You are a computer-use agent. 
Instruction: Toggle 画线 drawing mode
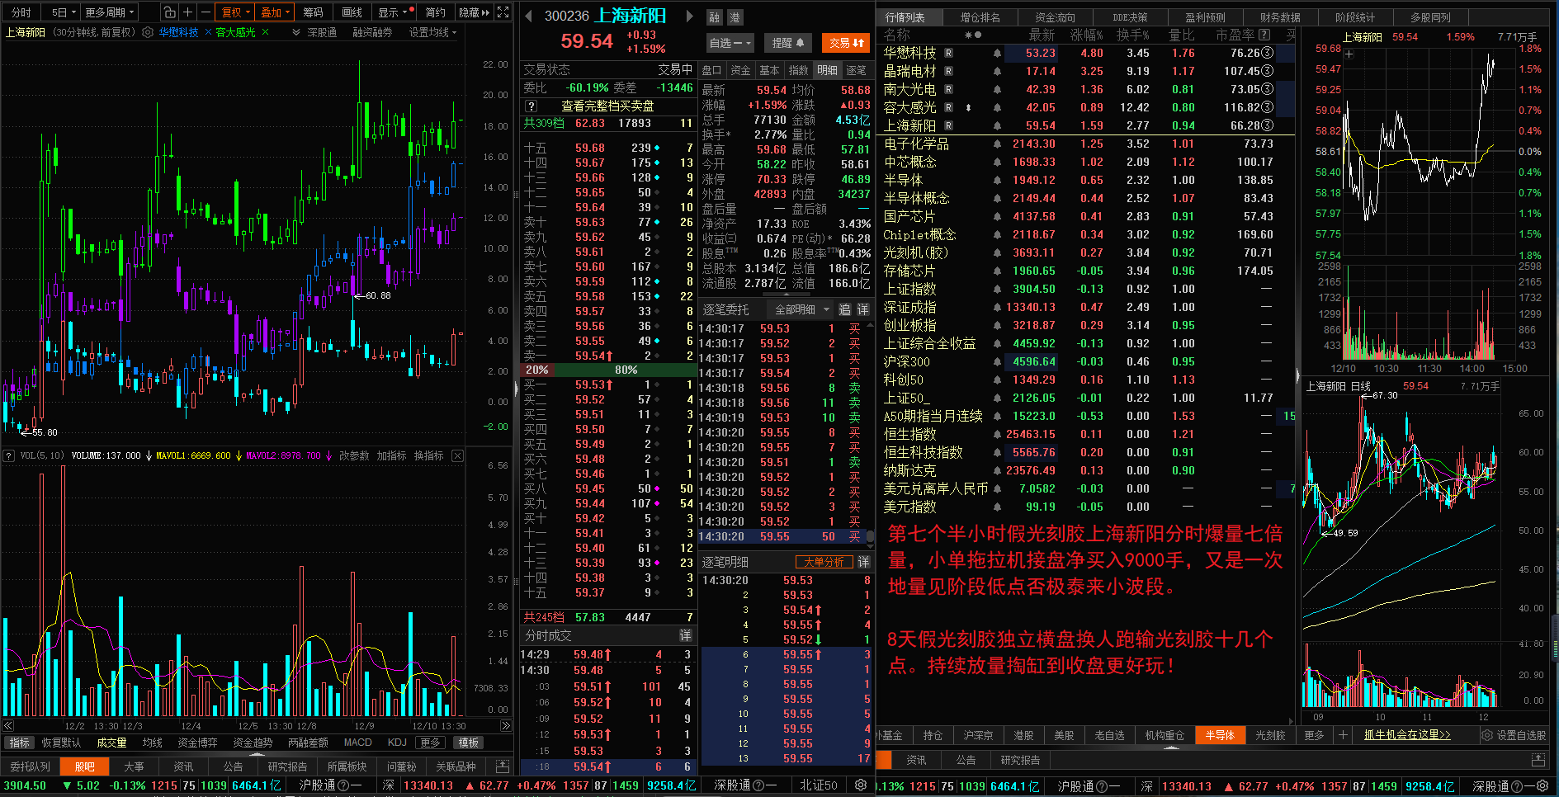352,12
